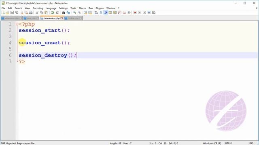Open the Window menu
The image size is (259, 145).
[110, 8]
